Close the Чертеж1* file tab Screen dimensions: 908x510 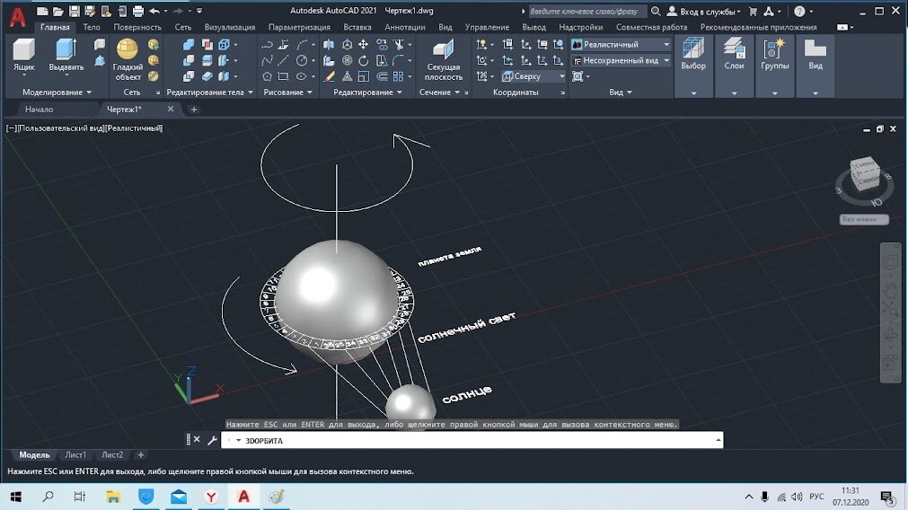(171, 109)
